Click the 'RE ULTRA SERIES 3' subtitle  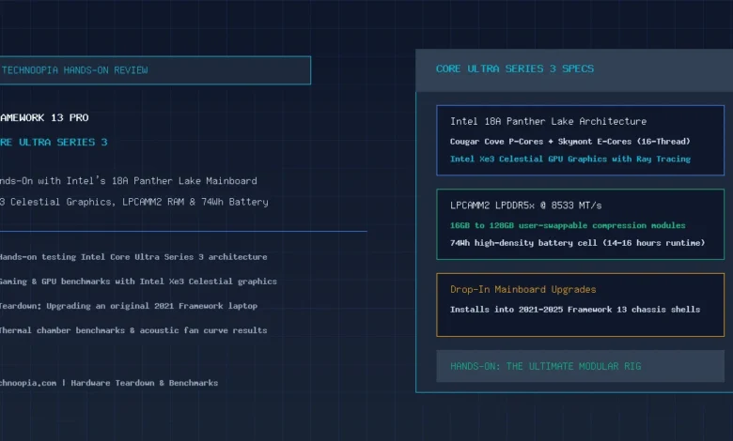[54, 142]
